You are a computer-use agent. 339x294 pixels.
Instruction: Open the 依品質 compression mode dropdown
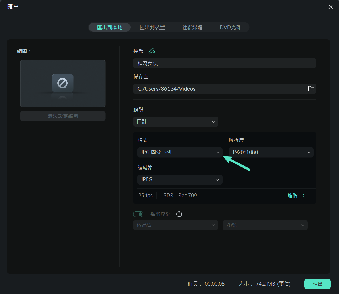click(x=175, y=225)
